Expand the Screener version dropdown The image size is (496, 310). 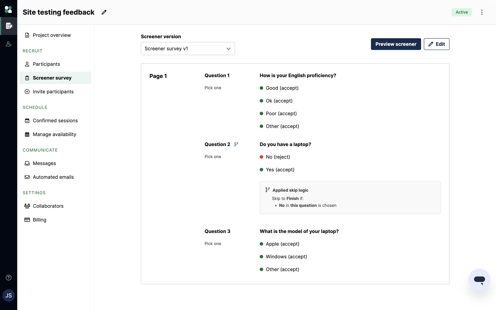[x=188, y=49]
